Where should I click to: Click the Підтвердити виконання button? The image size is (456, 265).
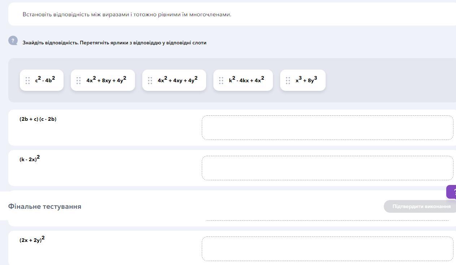pos(420,207)
